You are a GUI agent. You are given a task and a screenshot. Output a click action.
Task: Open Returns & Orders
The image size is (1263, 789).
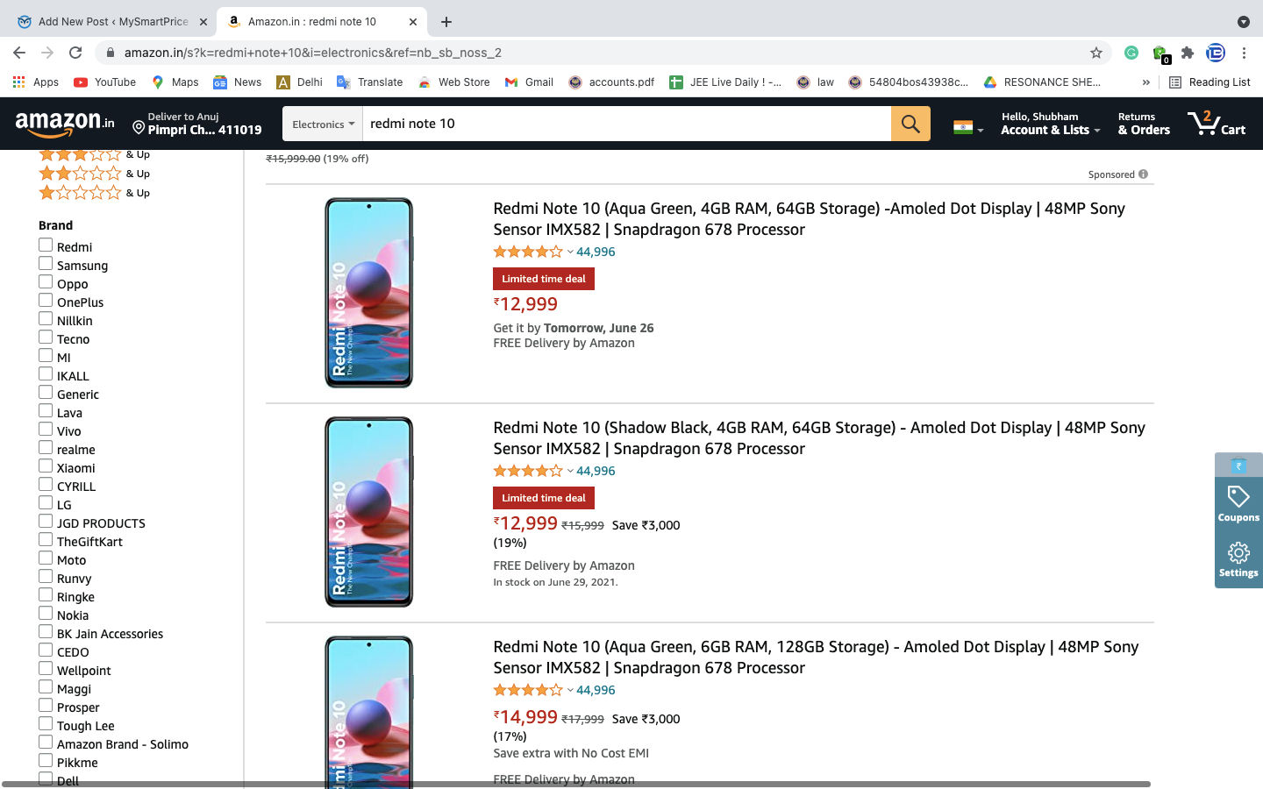(1144, 124)
